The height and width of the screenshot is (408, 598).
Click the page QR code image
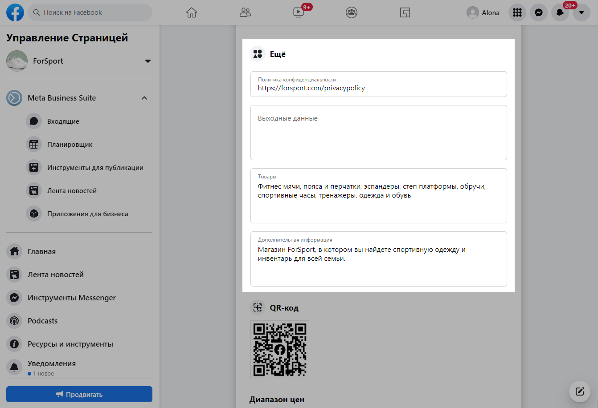[279, 350]
